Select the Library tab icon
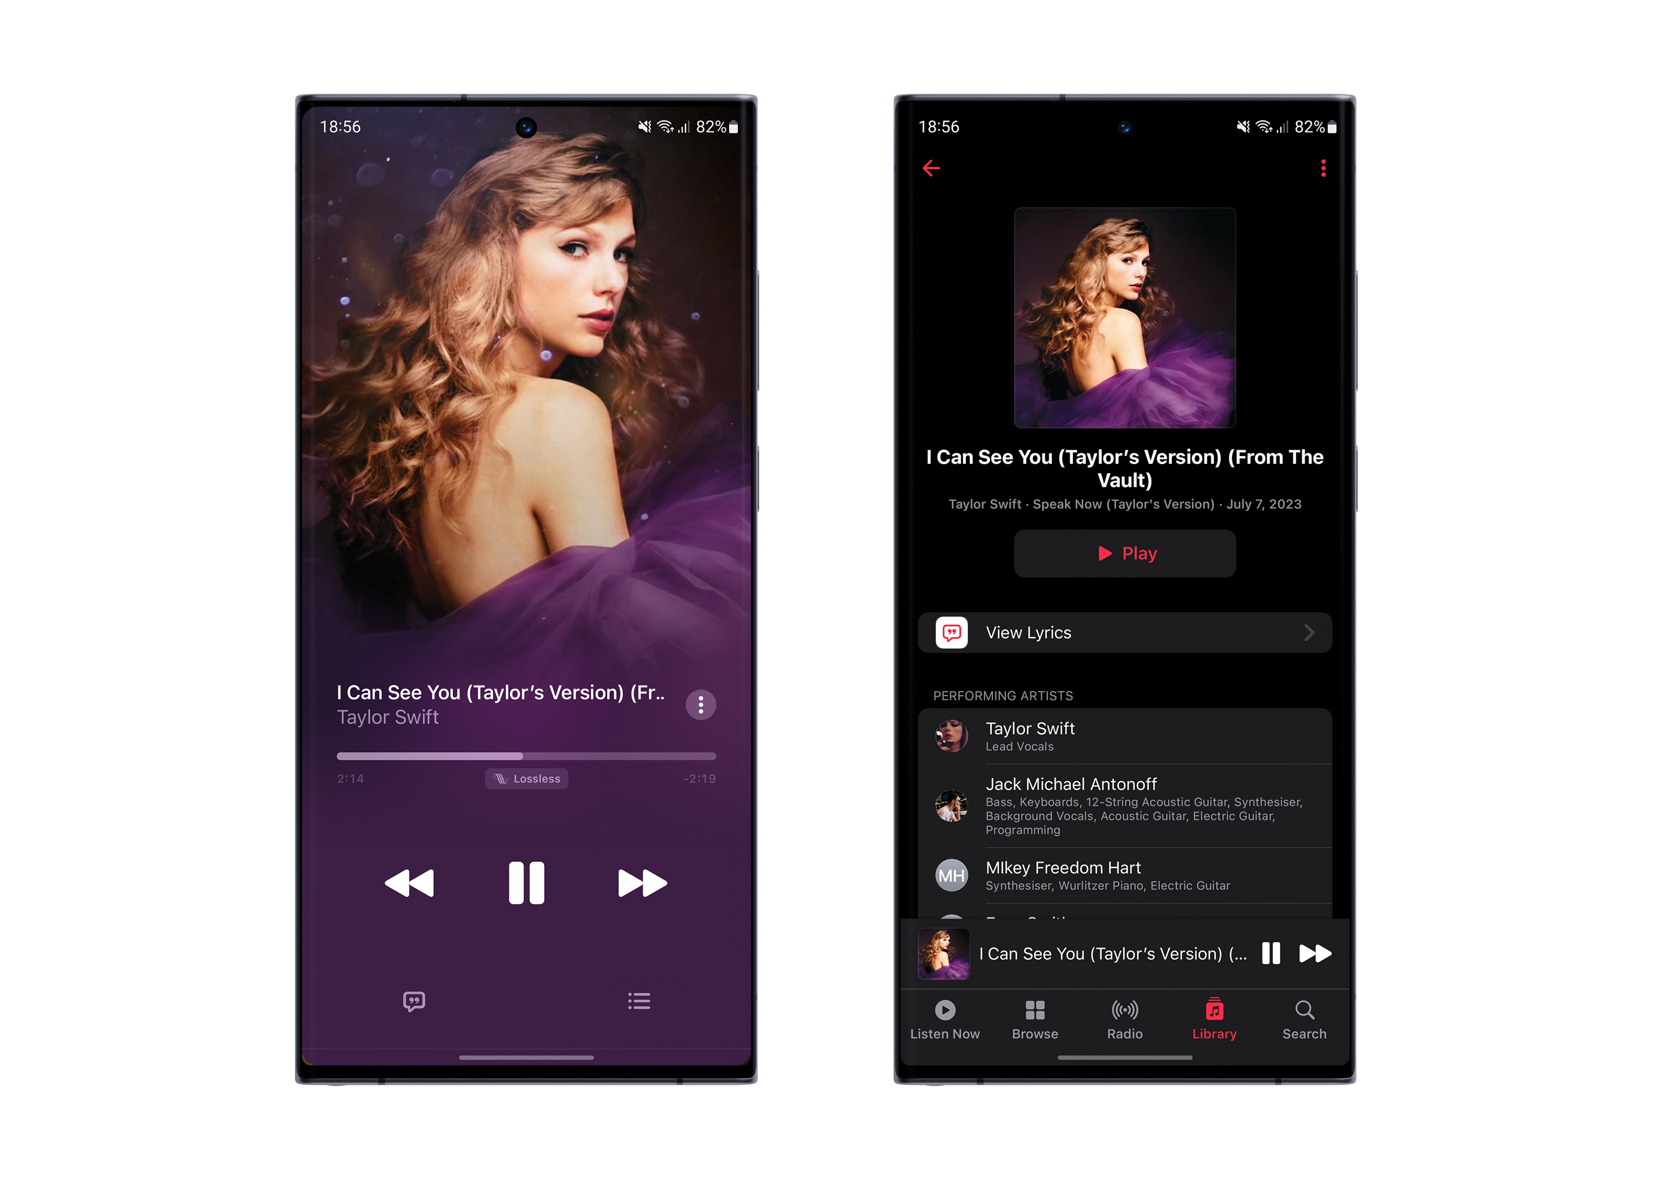This screenshot has width=1653, height=1180. pos(1215,1018)
